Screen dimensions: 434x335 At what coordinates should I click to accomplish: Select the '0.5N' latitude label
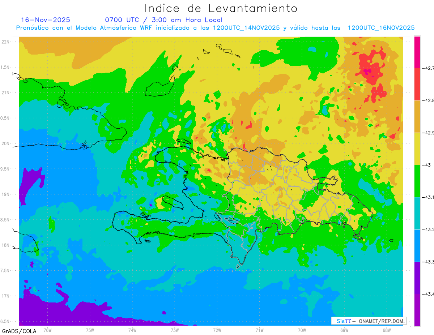(x=5, y=118)
